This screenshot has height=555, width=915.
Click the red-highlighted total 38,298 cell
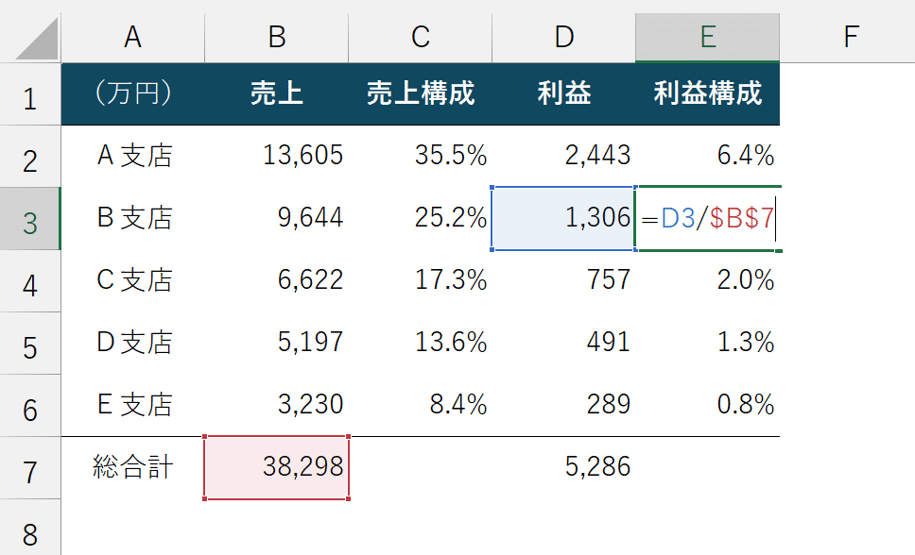coord(277,468)
